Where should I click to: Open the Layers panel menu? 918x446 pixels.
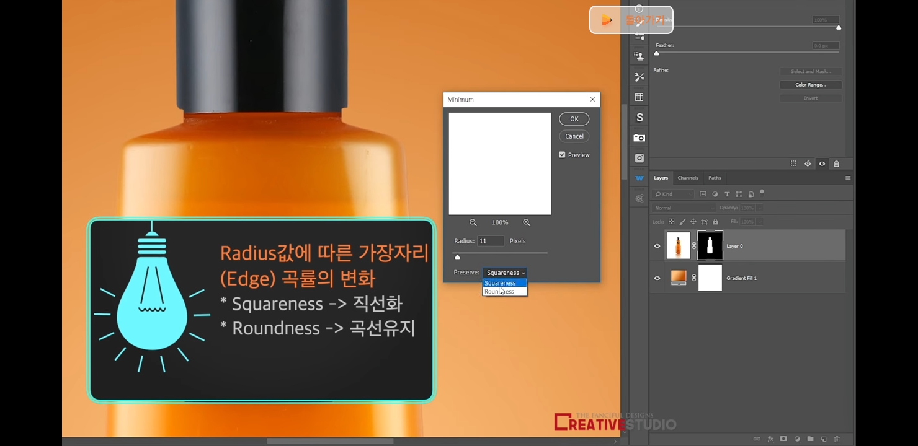tap(848, 178)
